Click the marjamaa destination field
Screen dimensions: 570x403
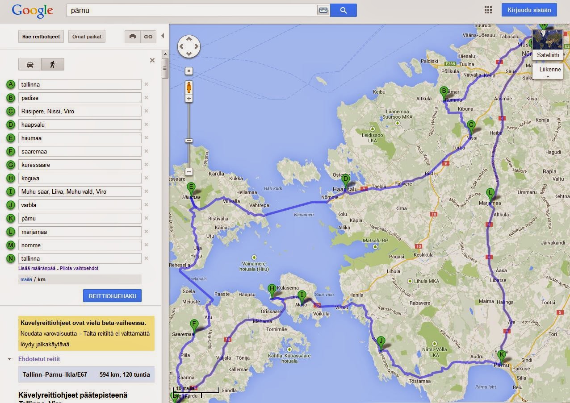coord(80,232)
